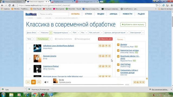Bookmark this page with star icon
This screenshot has height=97, width=173.
pyautogui.click(x=159, y=5)
